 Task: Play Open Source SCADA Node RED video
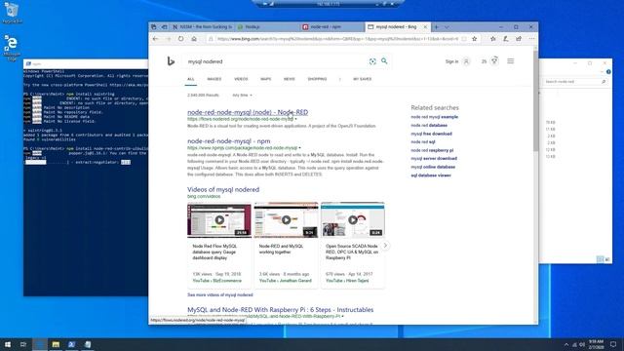pyautogui.click(x=353, y=220)
